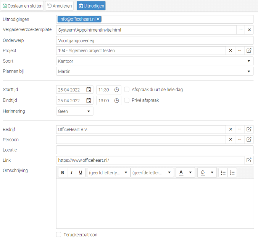258x240 pixels.
Task: Open linked Project in new window
Action: point(249,50)
